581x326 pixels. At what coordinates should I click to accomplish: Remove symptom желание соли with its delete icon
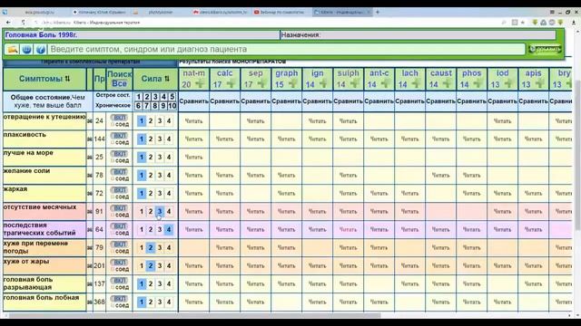click(89, 176)
